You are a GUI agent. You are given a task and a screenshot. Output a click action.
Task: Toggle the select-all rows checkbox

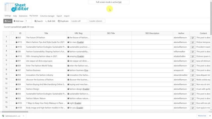point(13,33)
